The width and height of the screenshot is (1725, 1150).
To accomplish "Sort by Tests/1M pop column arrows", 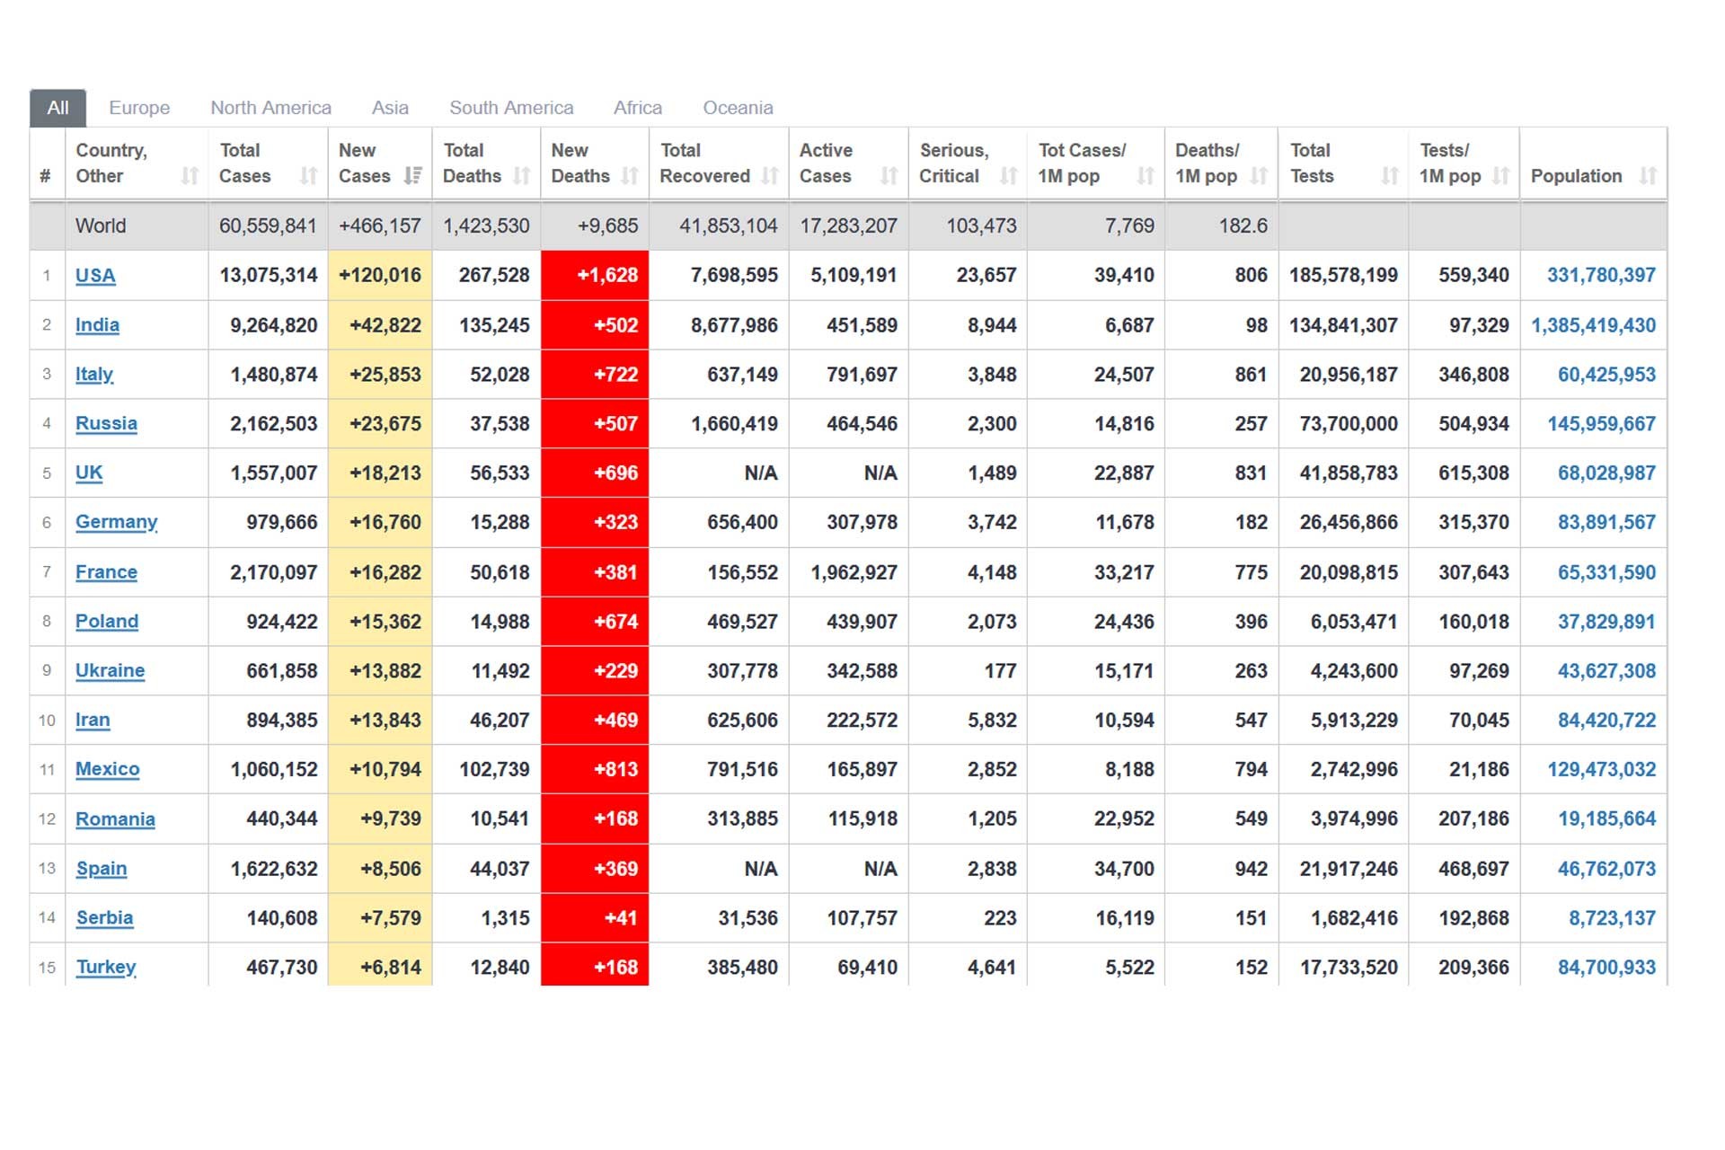I will pos(1501,176).
